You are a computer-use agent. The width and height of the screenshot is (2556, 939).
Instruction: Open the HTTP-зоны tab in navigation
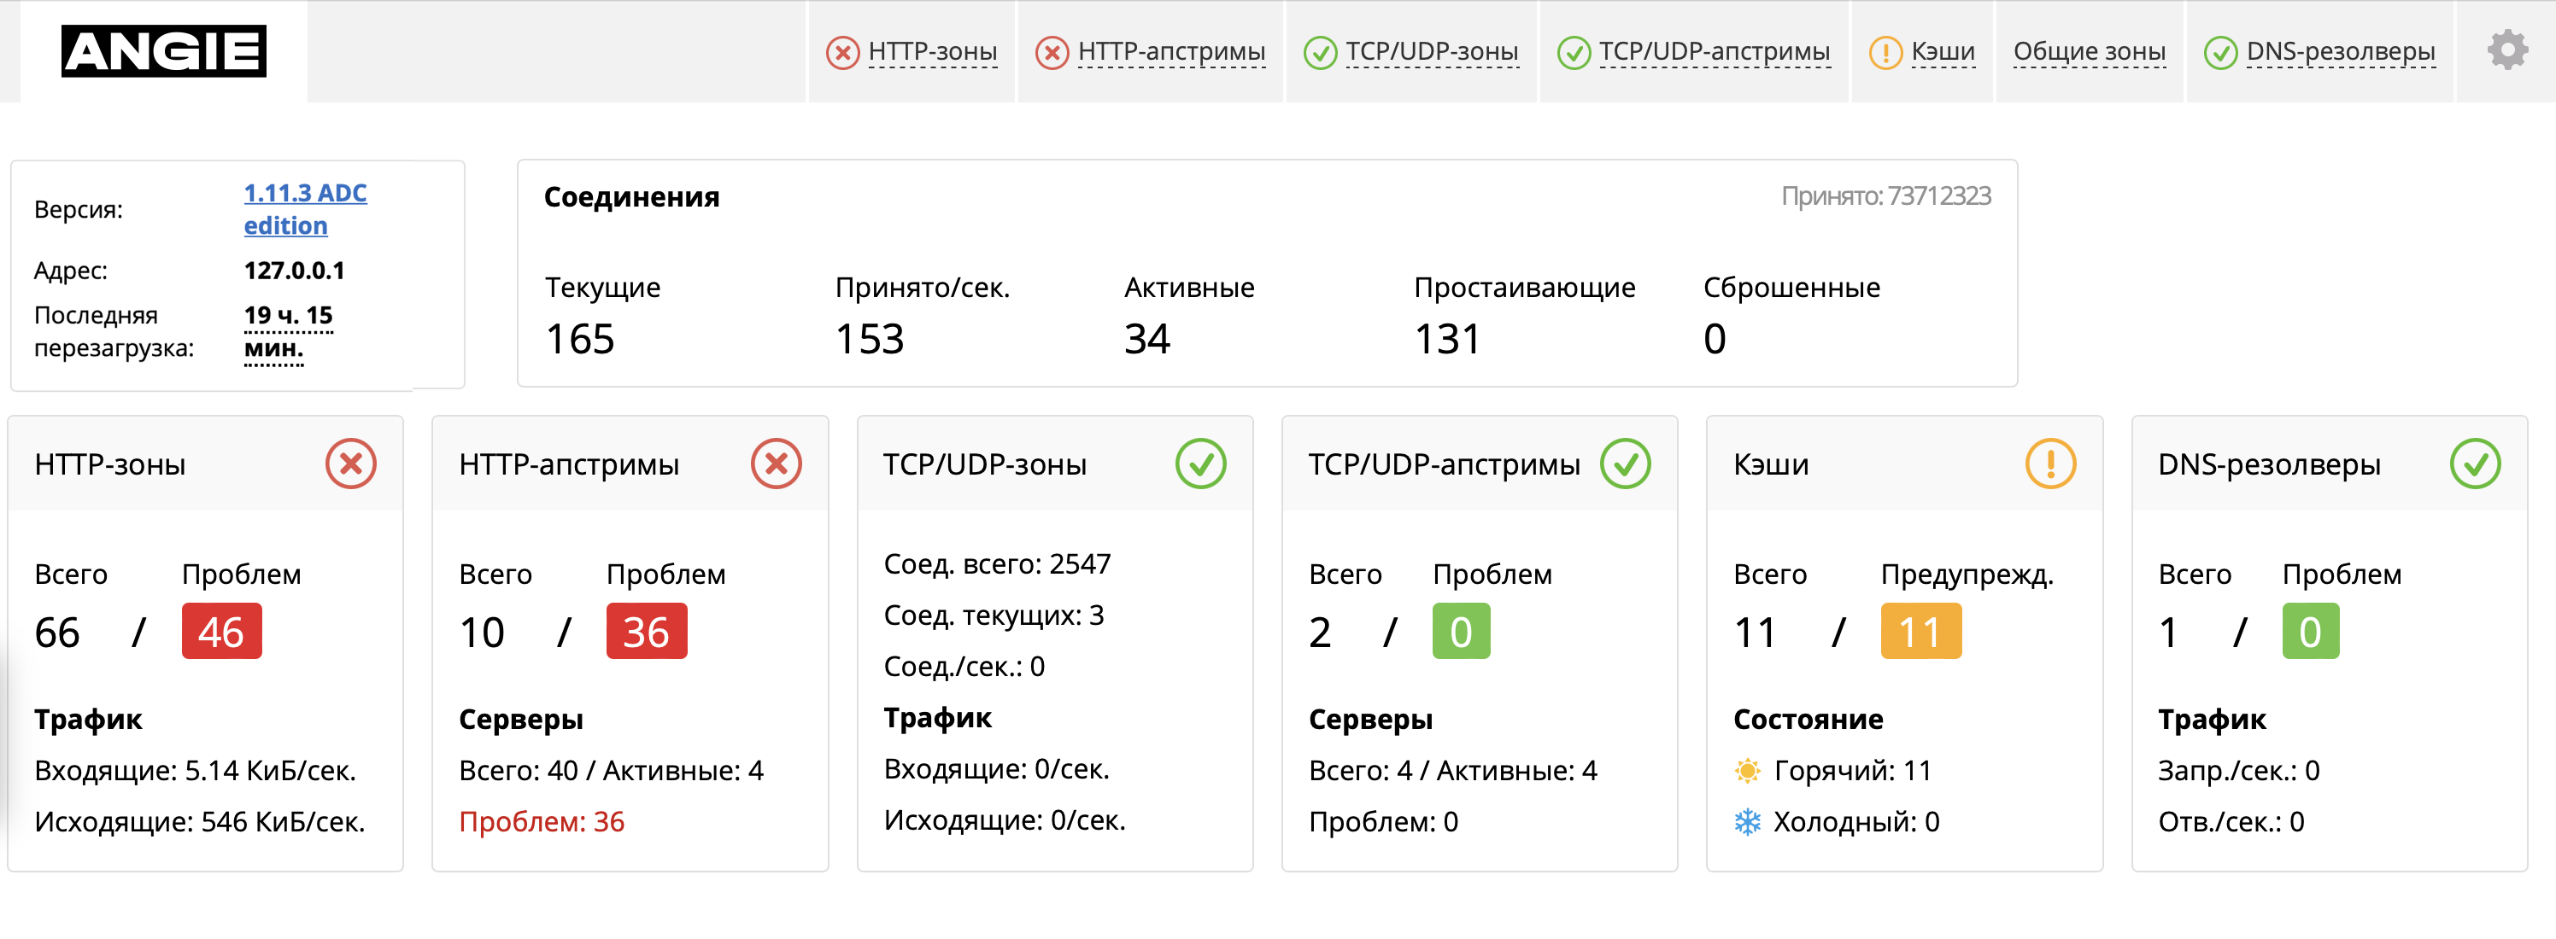click(913, 51)
